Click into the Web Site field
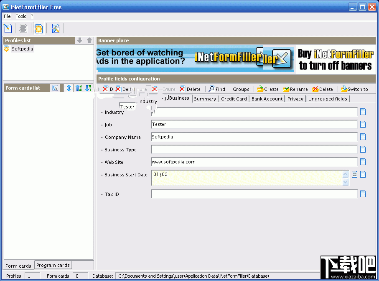 [x=254, y=162]
